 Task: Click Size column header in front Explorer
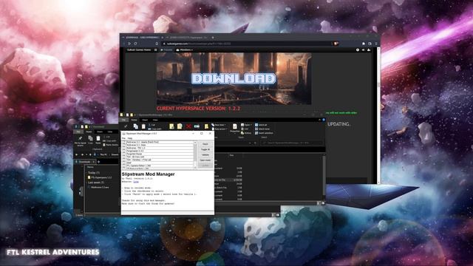pyautogui.click(x=231, y=155)
